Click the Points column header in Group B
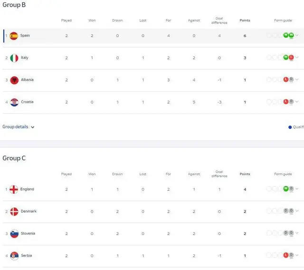The height and width of the screenshot is (270, 304). coord(245,20)
